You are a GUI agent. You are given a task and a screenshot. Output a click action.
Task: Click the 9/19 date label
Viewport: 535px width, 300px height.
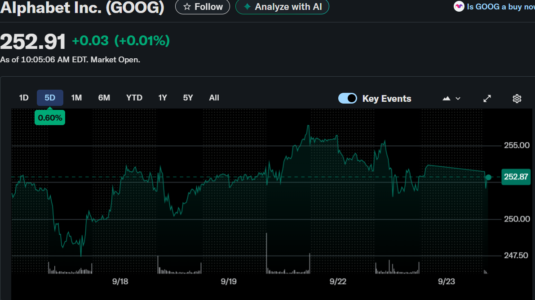click(229, 282)
